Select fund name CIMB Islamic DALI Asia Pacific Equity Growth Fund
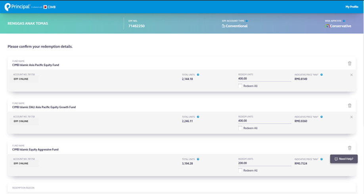Image resolution: width=364 pixels, height=194 pixels. 44,108
